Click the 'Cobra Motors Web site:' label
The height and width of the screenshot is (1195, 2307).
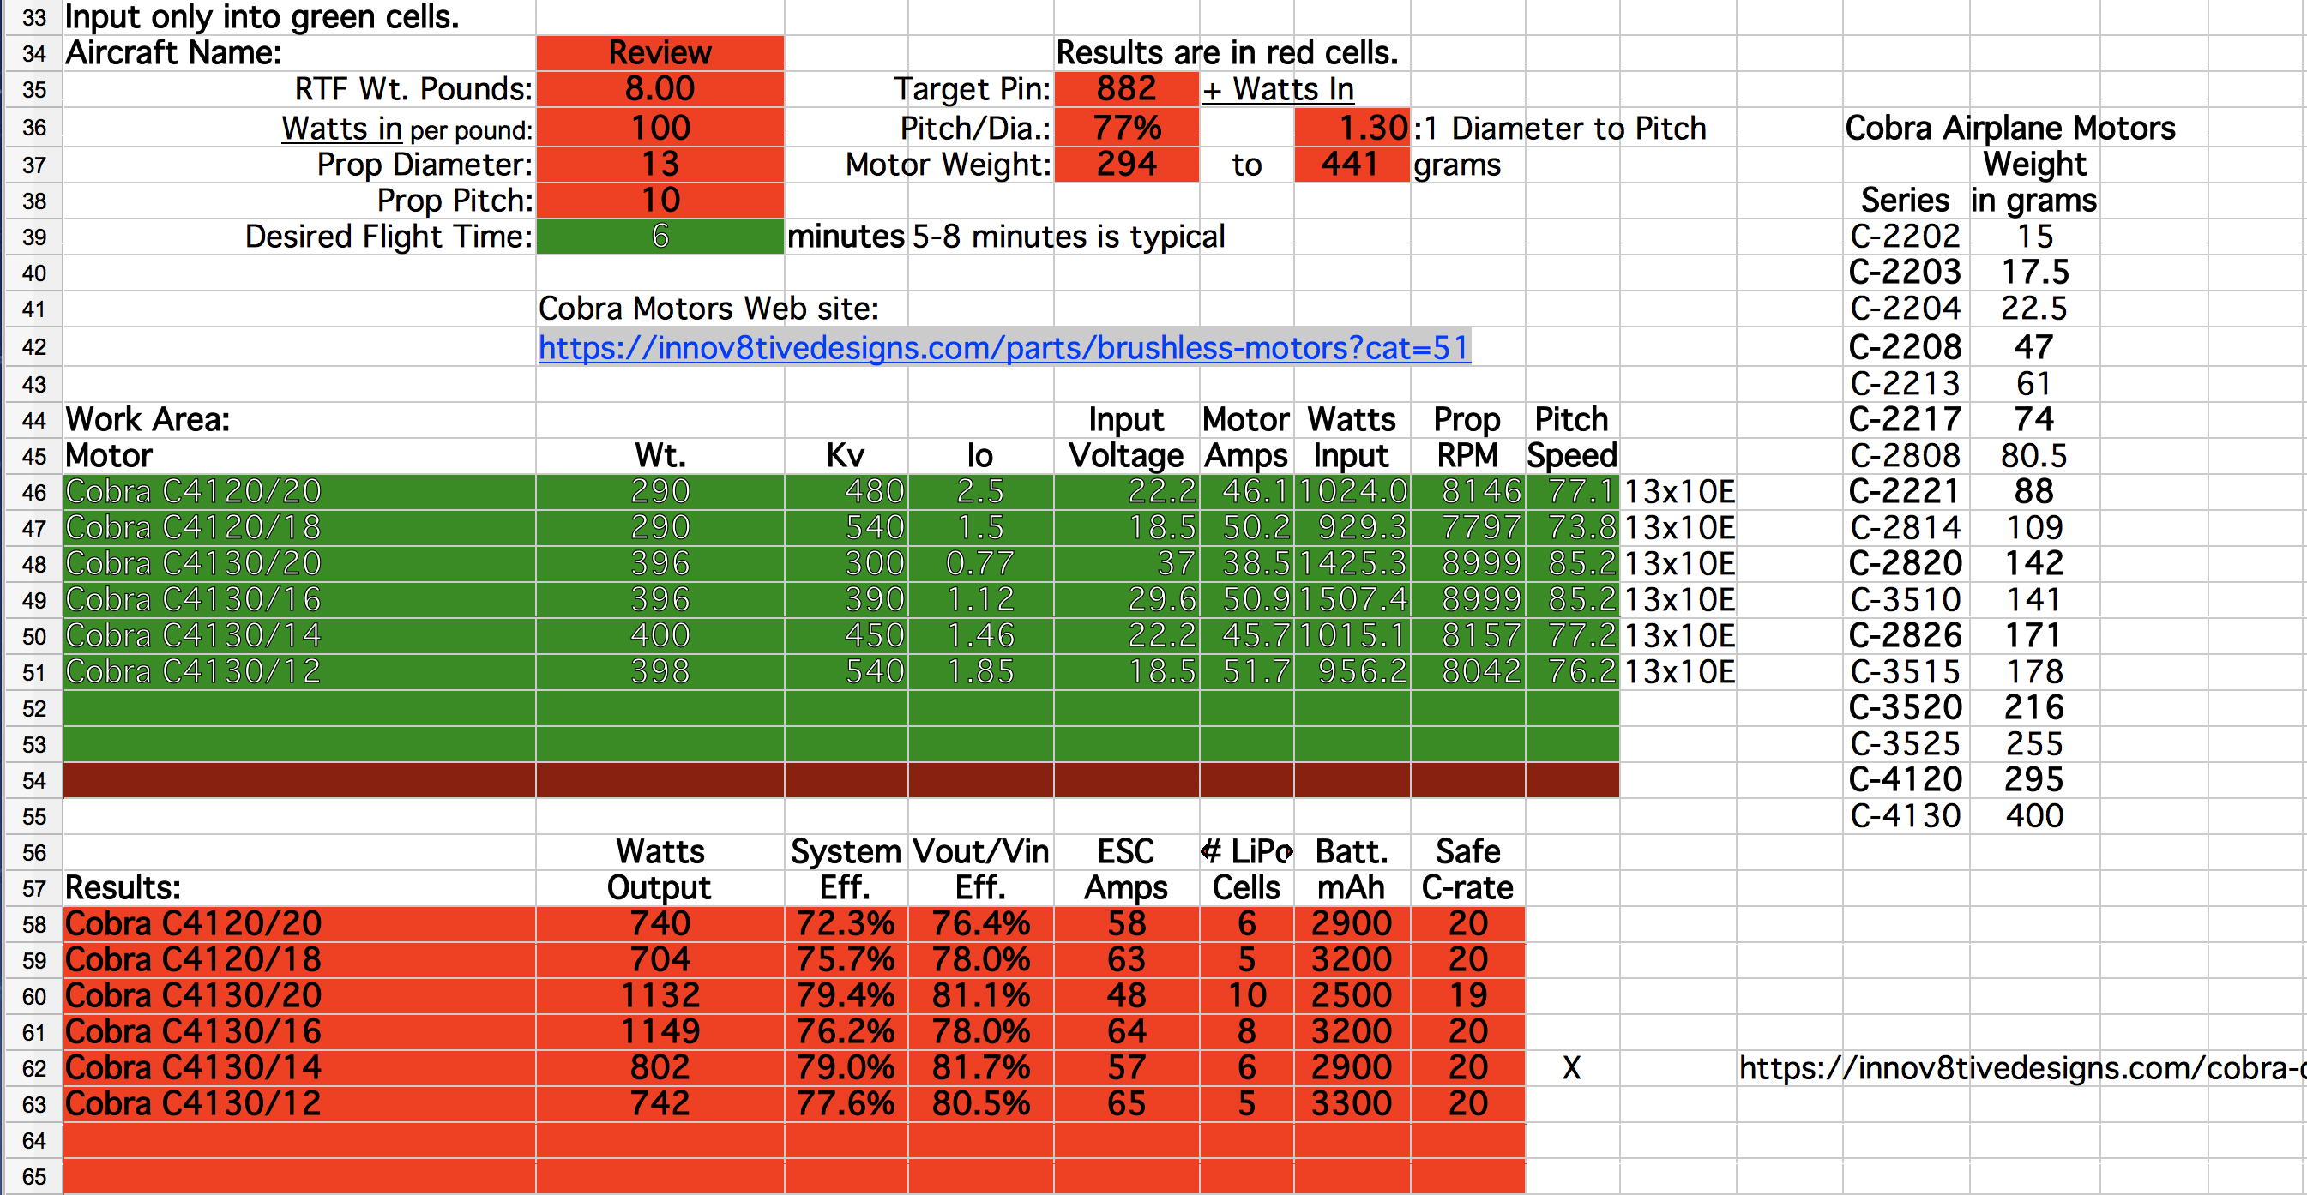tap(708, 309)
